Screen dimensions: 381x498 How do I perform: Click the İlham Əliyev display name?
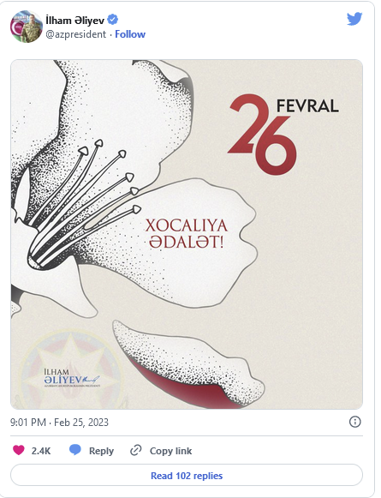pos(74,21)
